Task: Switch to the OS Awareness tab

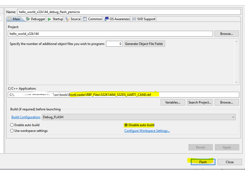Action: click(117, 19)
